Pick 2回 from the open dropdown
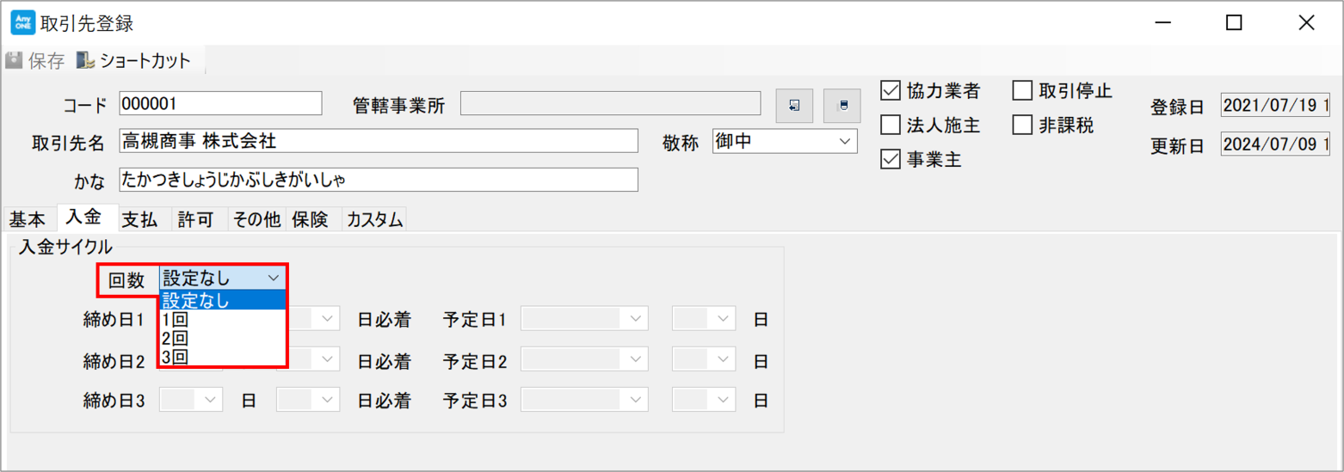The width and height of the screenshot is (1344, 472). [x=222, y=338]
